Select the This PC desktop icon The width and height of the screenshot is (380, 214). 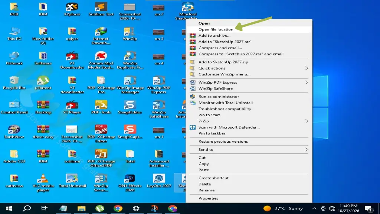point(14,34)
